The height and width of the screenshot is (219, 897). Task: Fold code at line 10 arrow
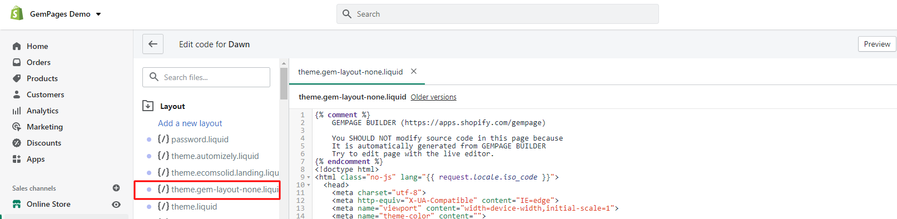[x=309, y=185]
